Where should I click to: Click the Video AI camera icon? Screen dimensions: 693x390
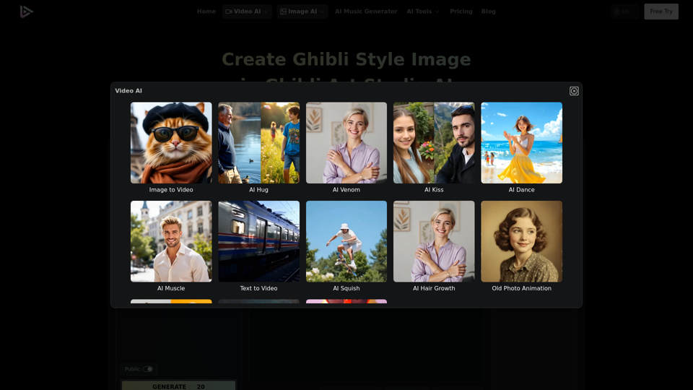[x=229, y=12]
